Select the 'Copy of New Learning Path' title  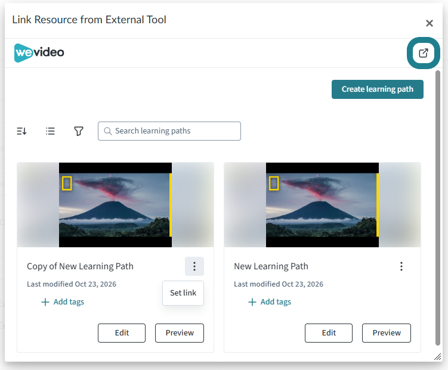80,266
